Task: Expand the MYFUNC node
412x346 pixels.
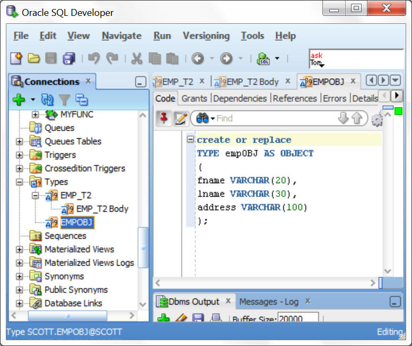Action: click(35, 115)
